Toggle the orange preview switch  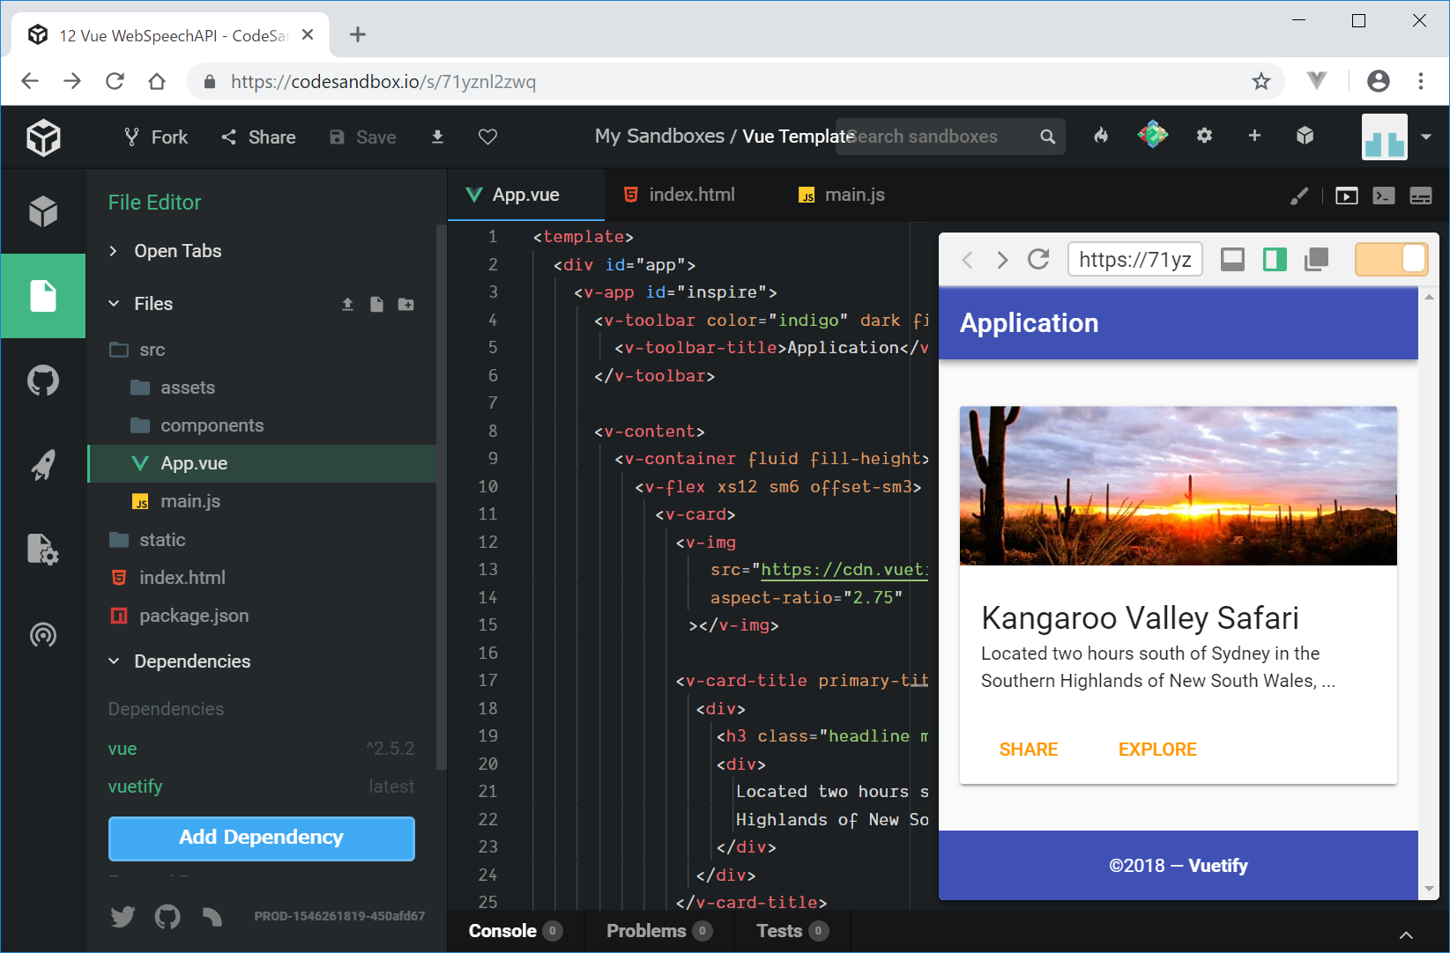tap(1391, 259)
